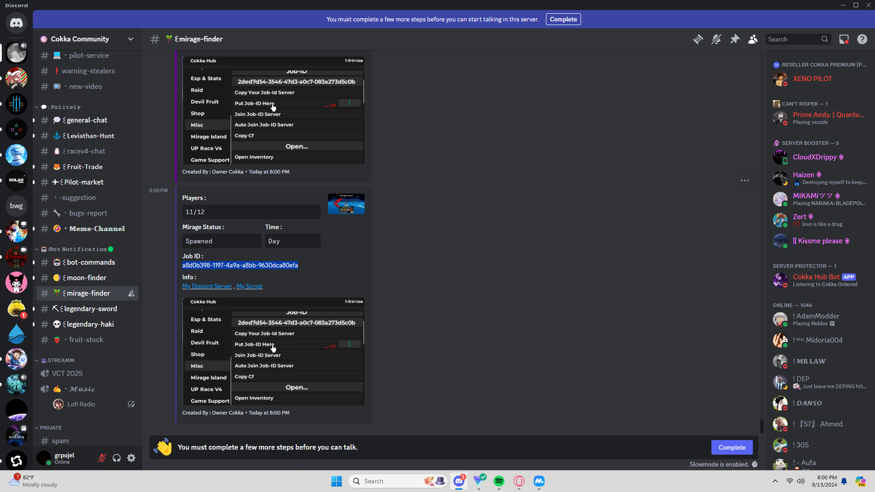The width and height of the screenshot is (875, 492).
Task: Click Lofi Radio in voice channel
Action: 94,404
